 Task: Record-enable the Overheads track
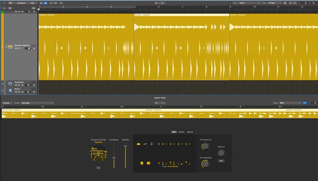[x=23, y=85]
